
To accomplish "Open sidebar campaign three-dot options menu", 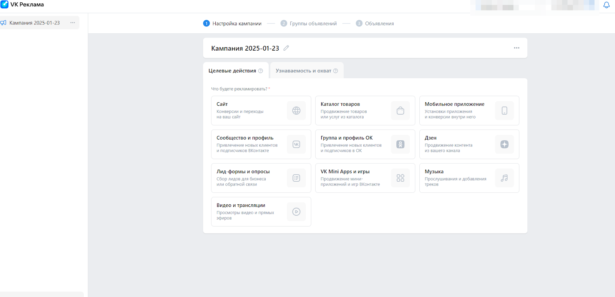I will [x=73, y=23].
